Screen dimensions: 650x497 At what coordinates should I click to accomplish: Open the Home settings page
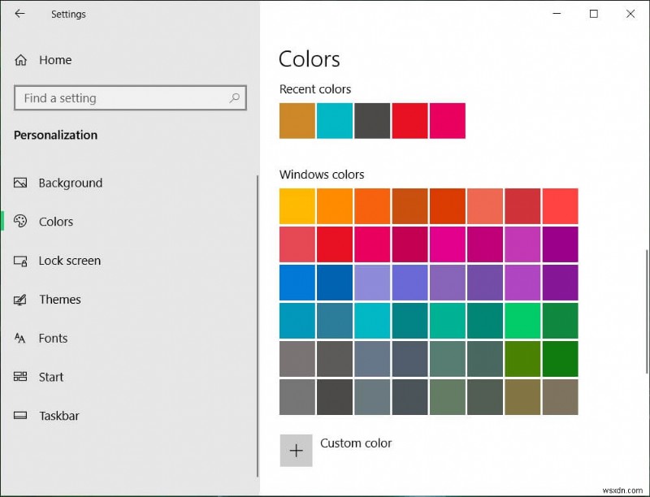click(54, 59)
